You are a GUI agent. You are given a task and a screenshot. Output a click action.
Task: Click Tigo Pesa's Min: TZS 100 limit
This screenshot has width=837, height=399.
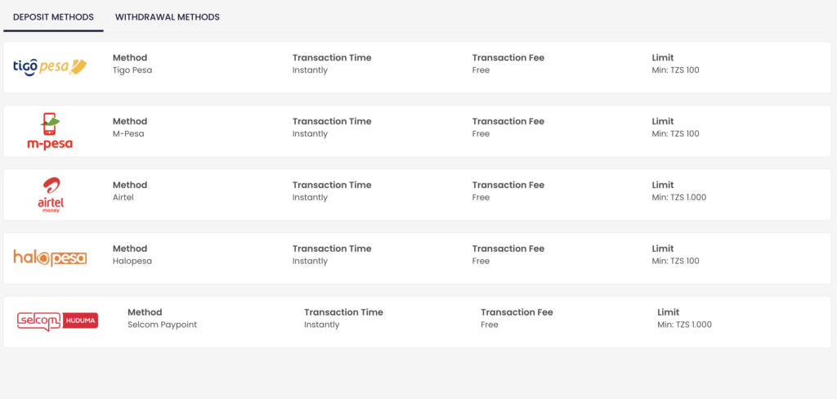(675, 70)
